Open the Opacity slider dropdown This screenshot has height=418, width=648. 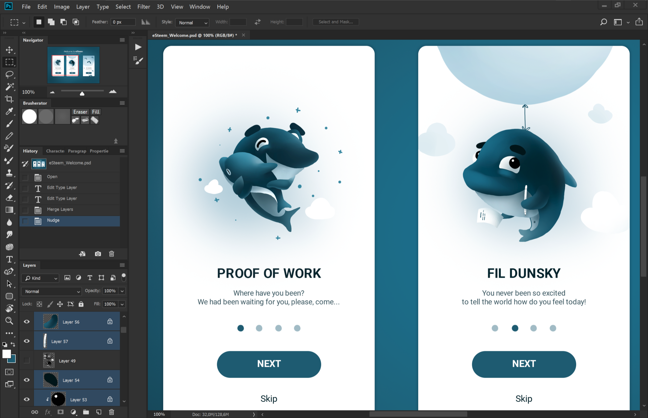122,291
